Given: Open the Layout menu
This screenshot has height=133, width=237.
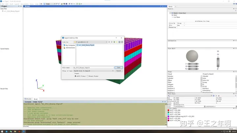Looking at the screenshot, I should pos(17,4).
